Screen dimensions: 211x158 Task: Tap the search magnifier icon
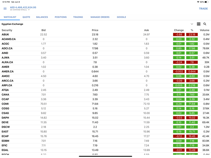205,24
